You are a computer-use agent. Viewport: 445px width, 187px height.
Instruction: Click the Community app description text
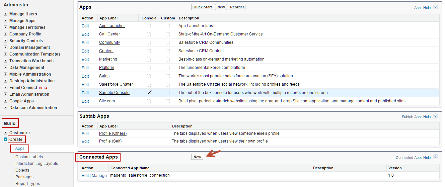[206, 42]
